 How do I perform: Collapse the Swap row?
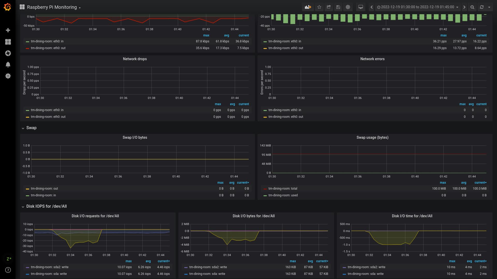point(31,128)
